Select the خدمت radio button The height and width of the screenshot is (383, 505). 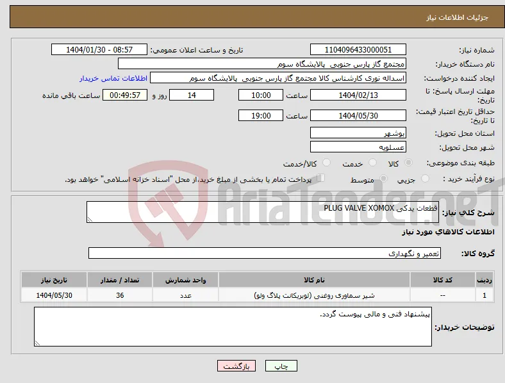(x=372, y=163)
